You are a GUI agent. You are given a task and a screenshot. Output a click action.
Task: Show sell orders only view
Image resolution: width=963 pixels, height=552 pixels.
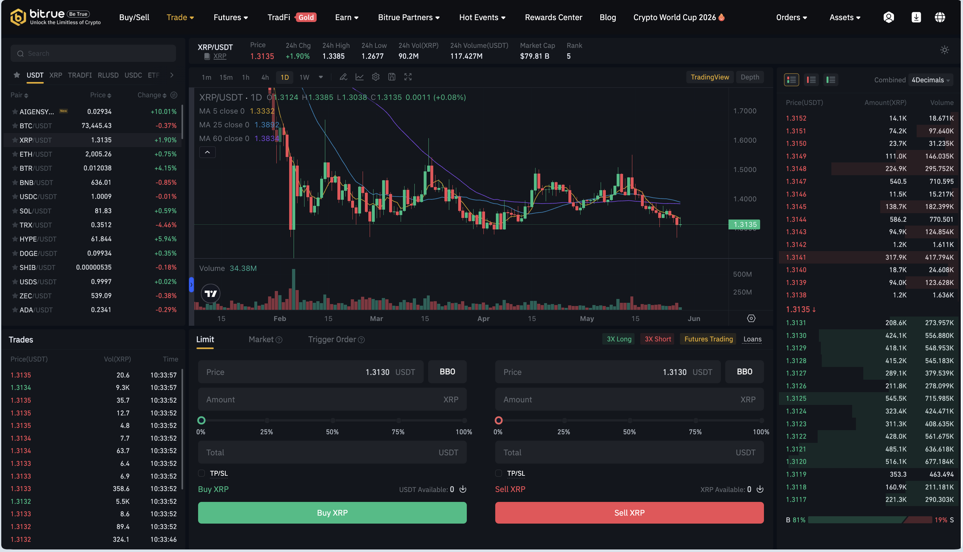pos(811,80)
